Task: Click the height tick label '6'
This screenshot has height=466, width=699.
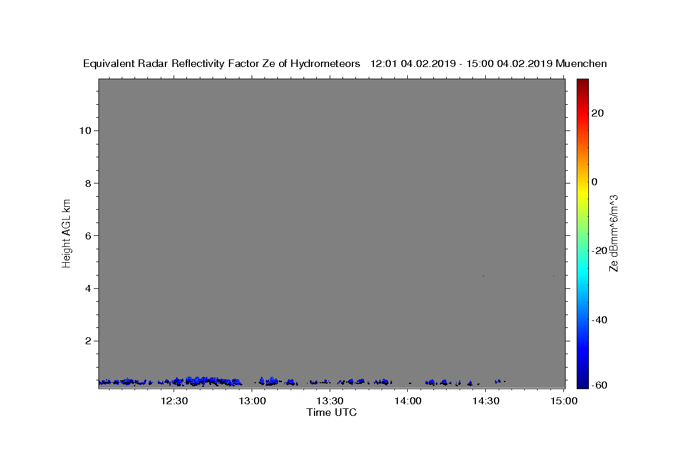Action: click(x=87, y=235)
